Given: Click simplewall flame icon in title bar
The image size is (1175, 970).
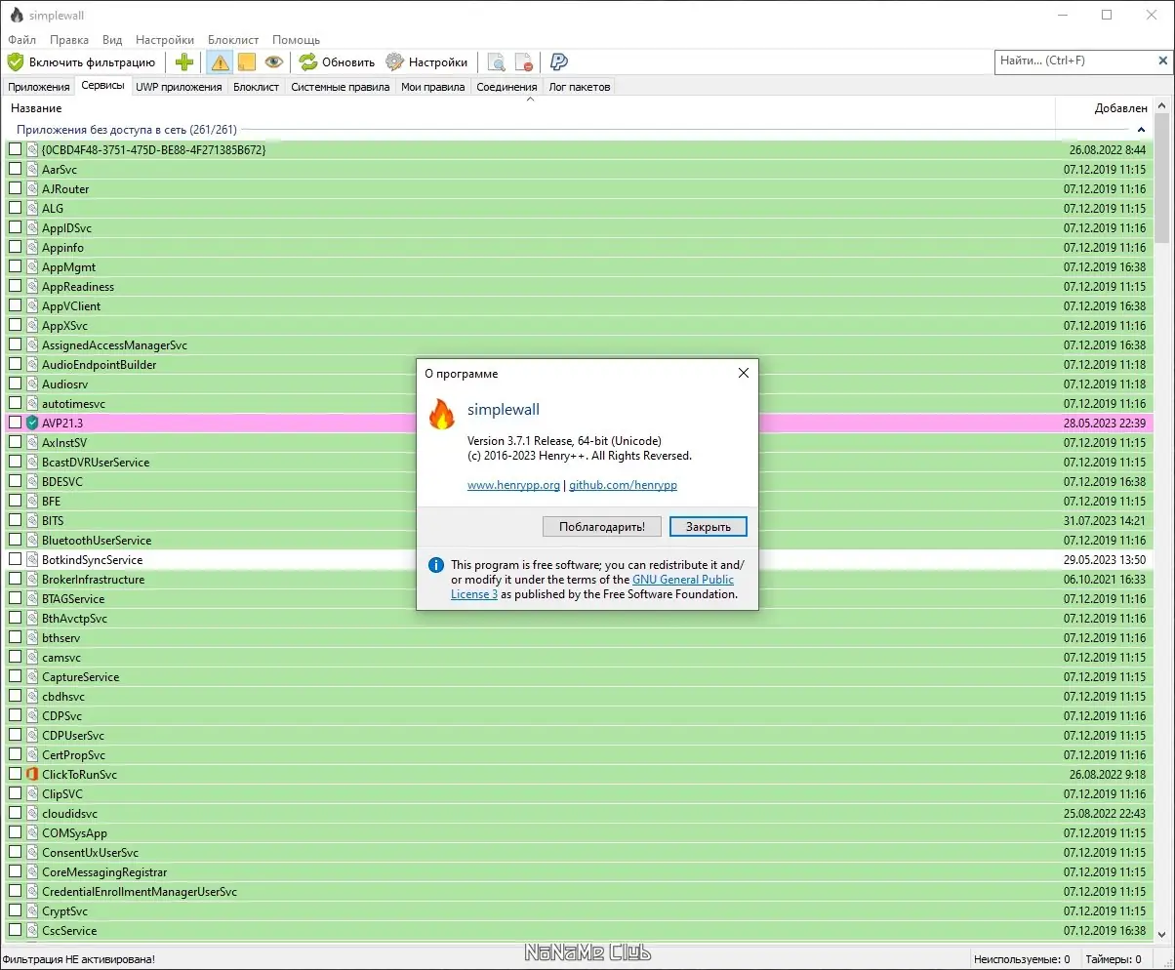Looking at the screenshot, I should point(16,15).
